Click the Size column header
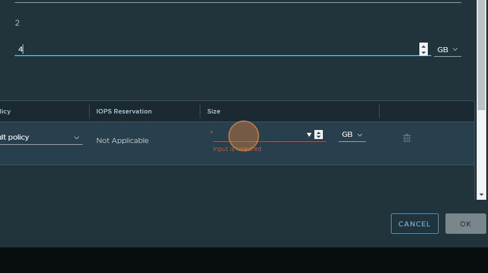The width and height of the screenshot is (488, 273). (214, 111)
